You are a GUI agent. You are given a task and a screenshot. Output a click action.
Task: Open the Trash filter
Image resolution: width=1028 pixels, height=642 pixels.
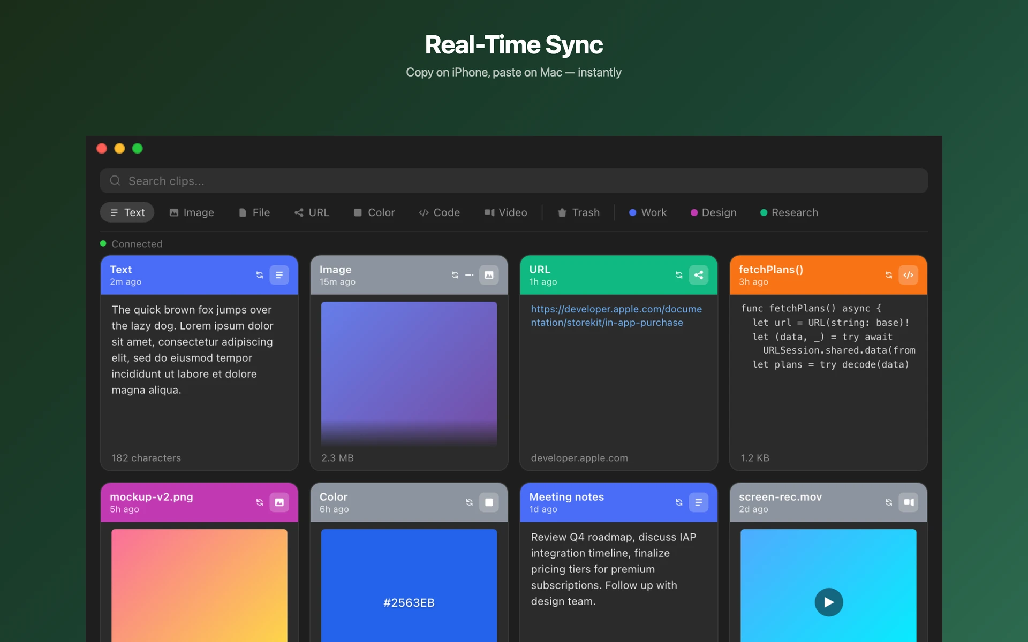point(579,212)
